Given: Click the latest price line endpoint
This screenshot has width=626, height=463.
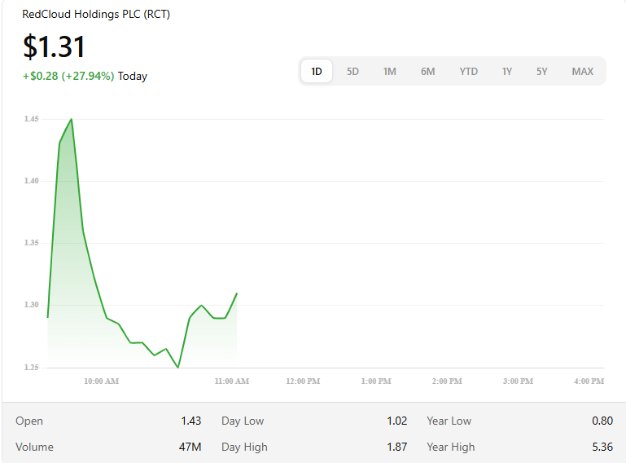Looking at the screenshot, I should pos(237,293).
